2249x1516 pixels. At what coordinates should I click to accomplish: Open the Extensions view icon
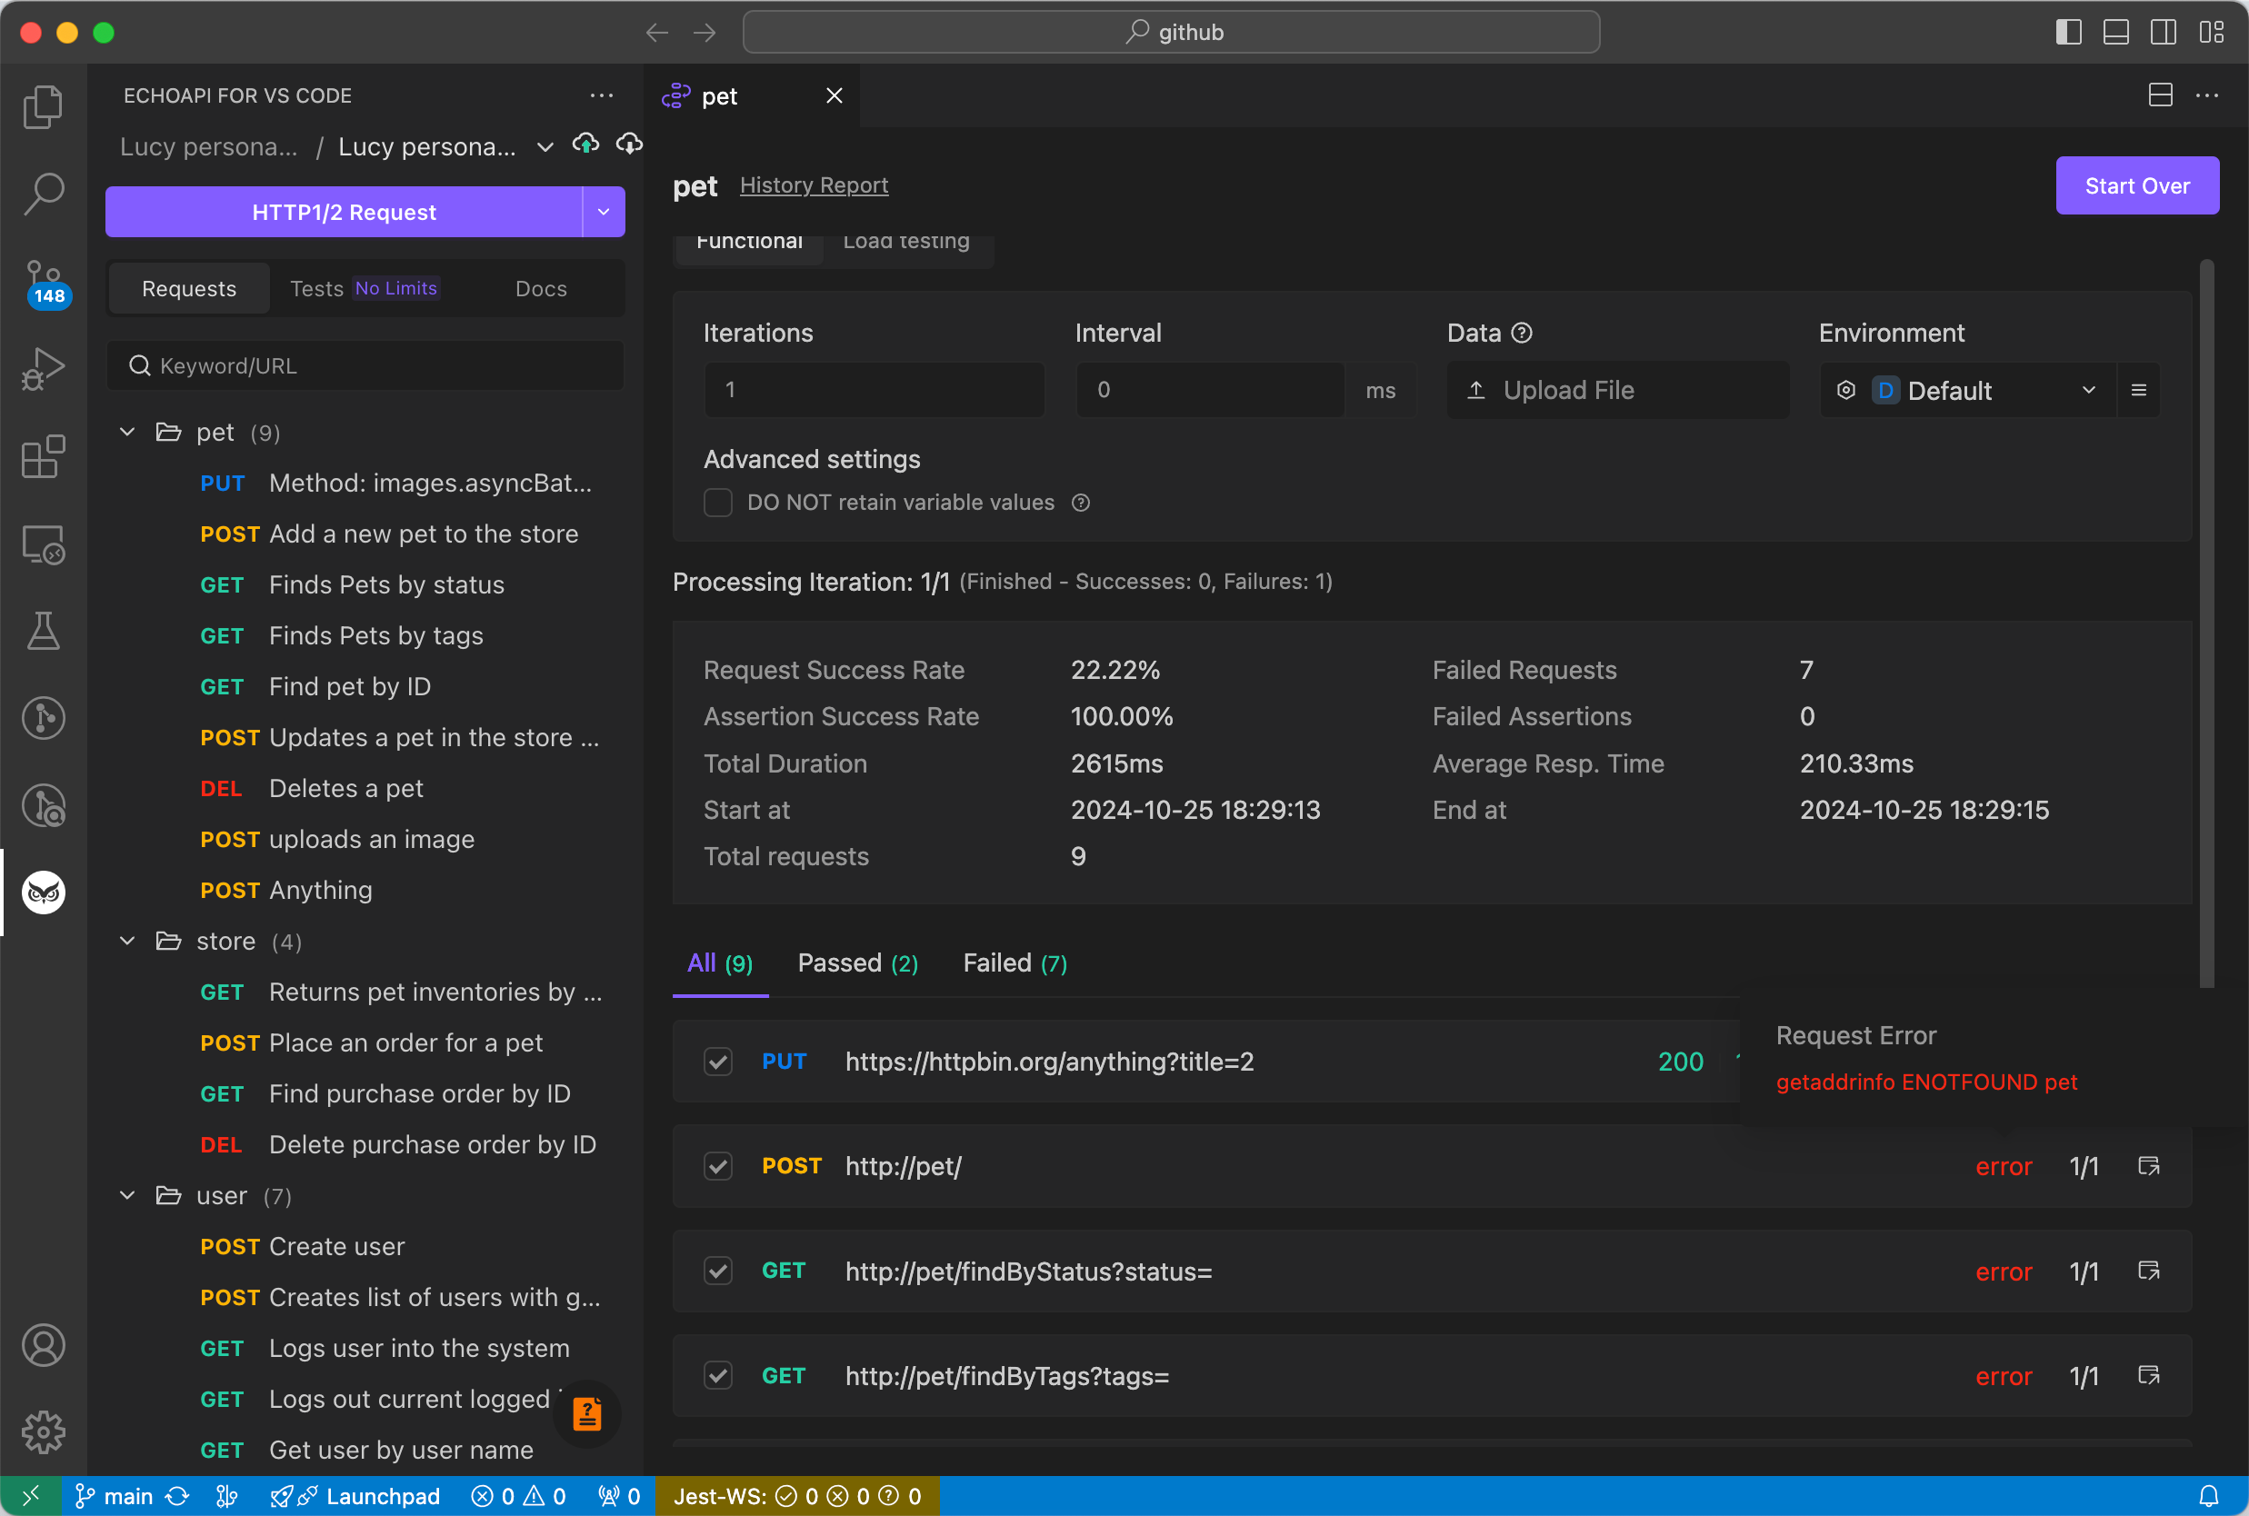pos(44,455)
